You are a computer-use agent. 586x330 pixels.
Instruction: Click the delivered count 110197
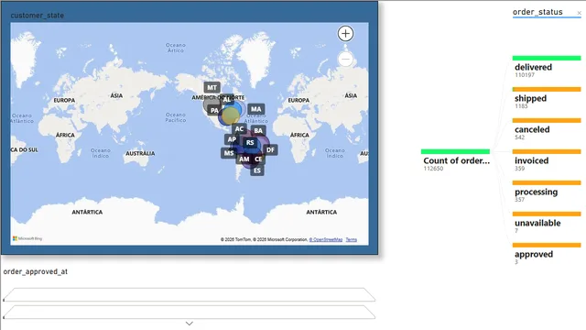click(525, 75)
